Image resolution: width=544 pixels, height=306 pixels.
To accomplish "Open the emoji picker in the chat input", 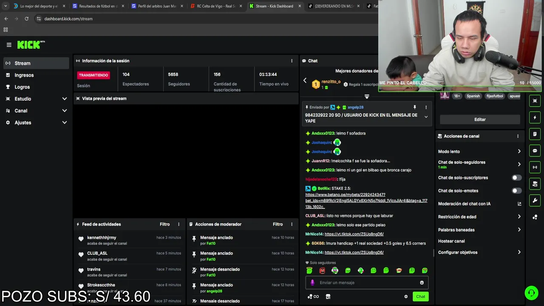I will coord(422,283).
